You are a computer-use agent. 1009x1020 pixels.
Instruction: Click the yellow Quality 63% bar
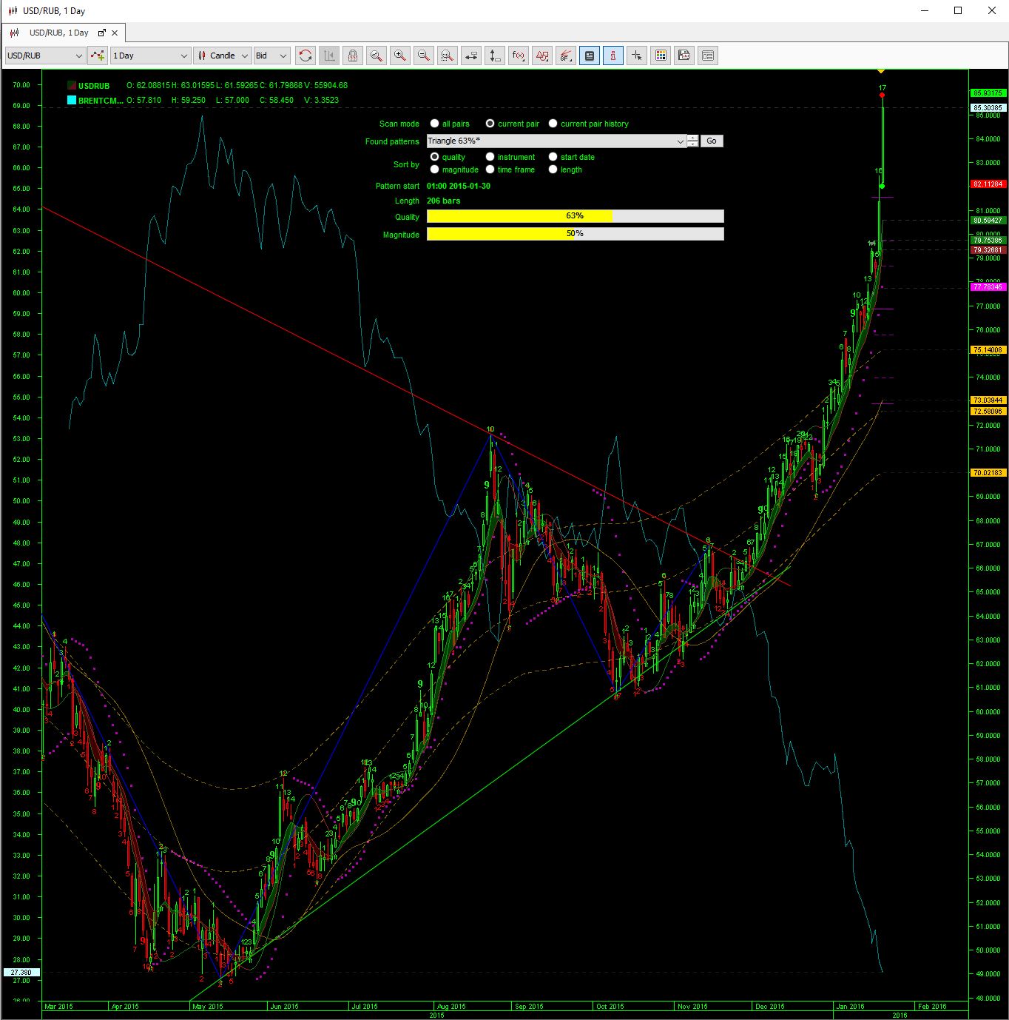tap(519, 216)
